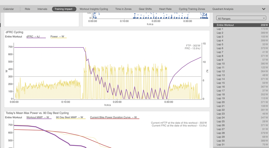269x148 pixels.
Task: Click 'Today's Mean Max Power vs. 90 Day Best Cycling' title
Action: click(x=37, y=113)
